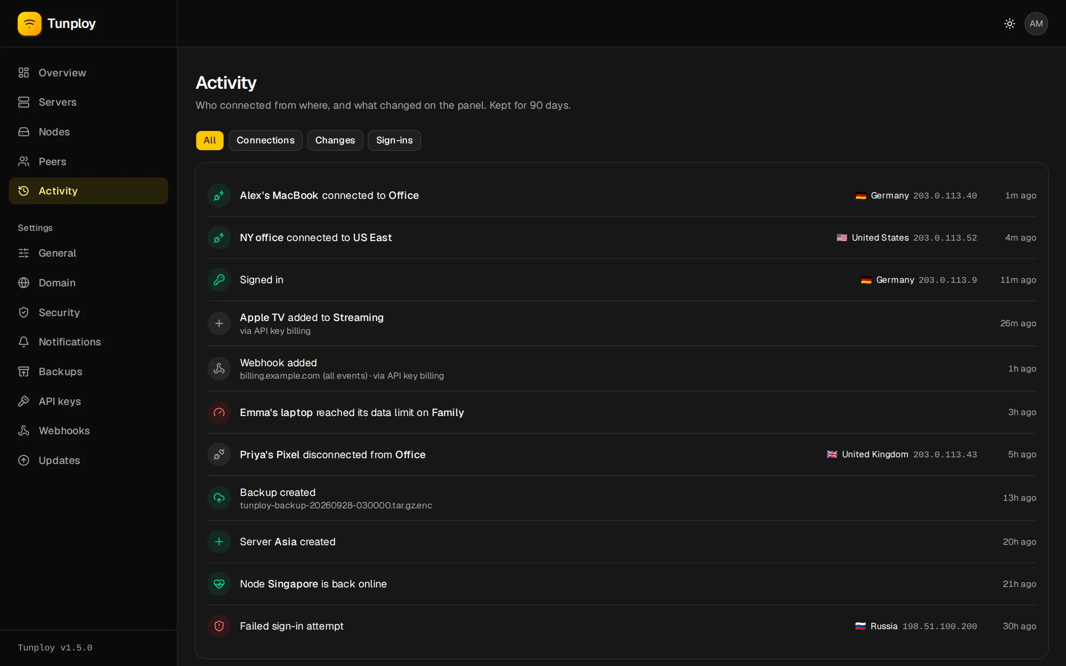Open General settings

[88, 253]
